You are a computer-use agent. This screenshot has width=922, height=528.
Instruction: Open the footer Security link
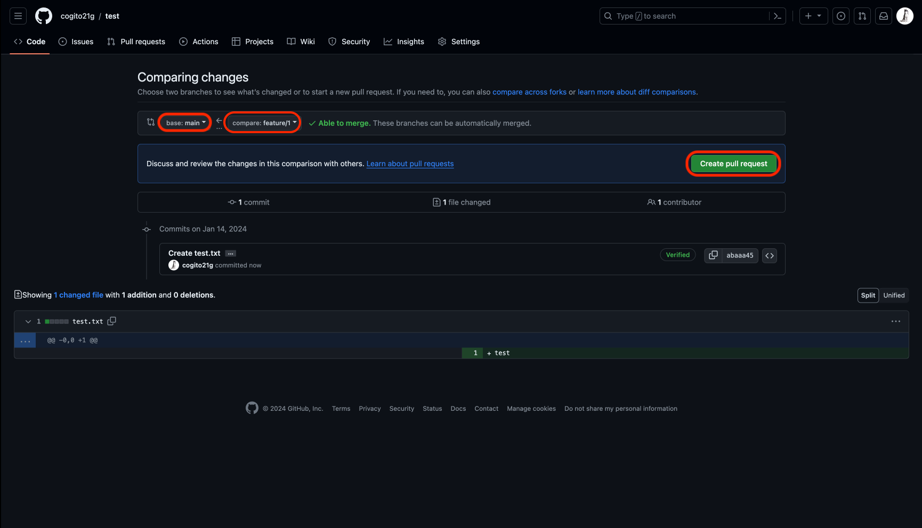[x=402, y=409]
